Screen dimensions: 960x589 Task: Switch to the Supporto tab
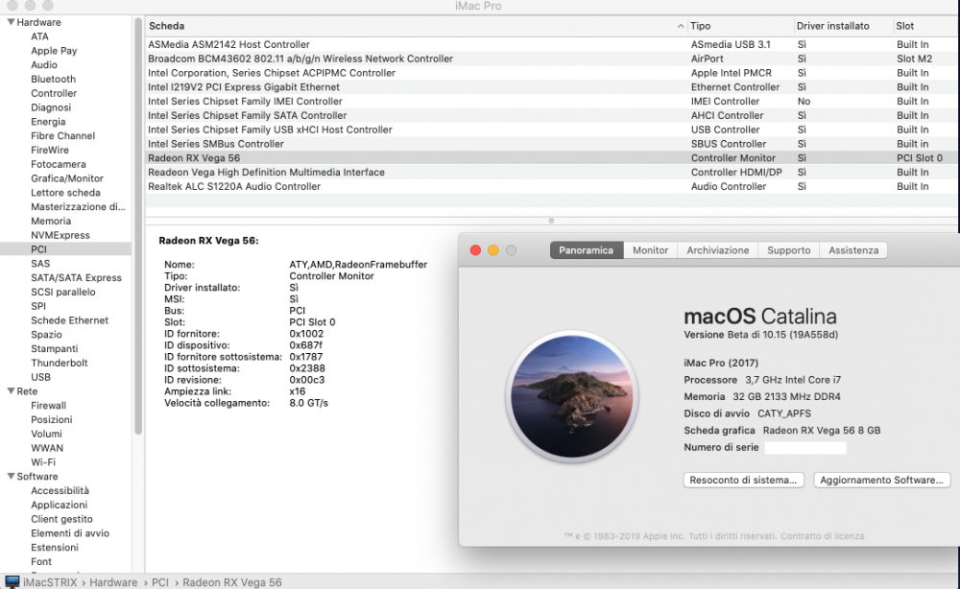788,250
